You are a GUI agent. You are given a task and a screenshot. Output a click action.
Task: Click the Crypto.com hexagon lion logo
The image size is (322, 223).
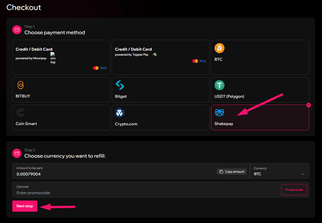pos(120,113)
